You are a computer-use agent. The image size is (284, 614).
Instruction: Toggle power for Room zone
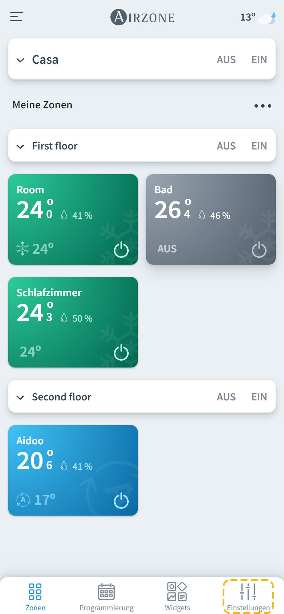[121, 250]
